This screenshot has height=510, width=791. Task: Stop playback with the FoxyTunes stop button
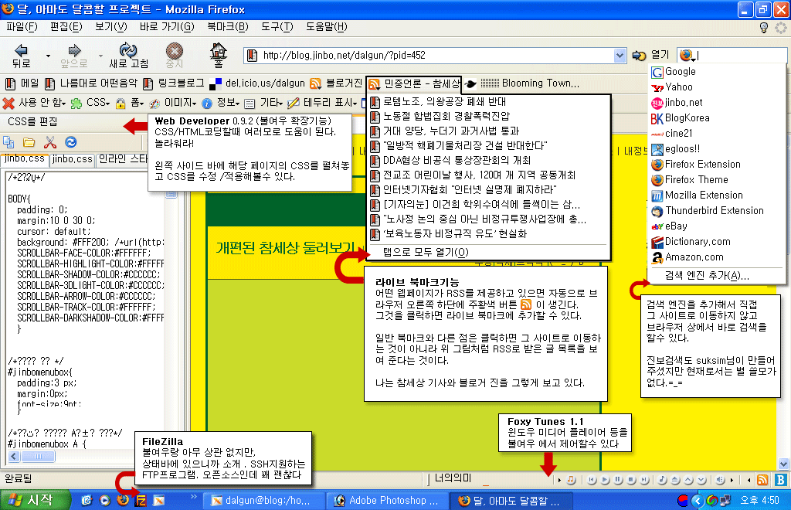[632, 480]
